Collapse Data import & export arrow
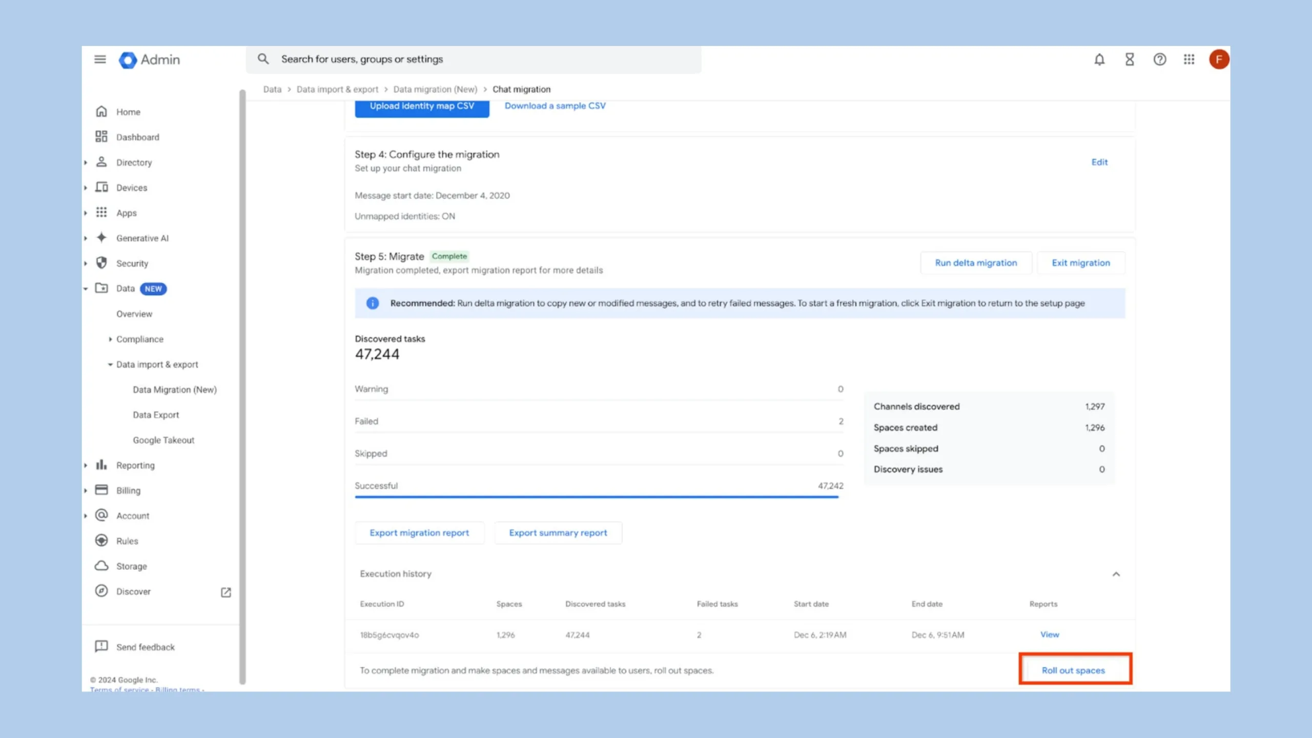The image size is (1312, 738). [x=110, y=364]
